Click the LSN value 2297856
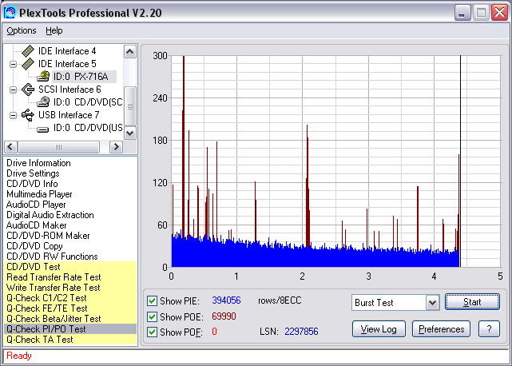The width and height of the screenshot is (512, 366). [301, 332]
